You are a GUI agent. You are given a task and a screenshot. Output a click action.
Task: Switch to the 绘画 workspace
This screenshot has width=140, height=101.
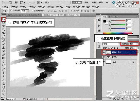point(94,3)
